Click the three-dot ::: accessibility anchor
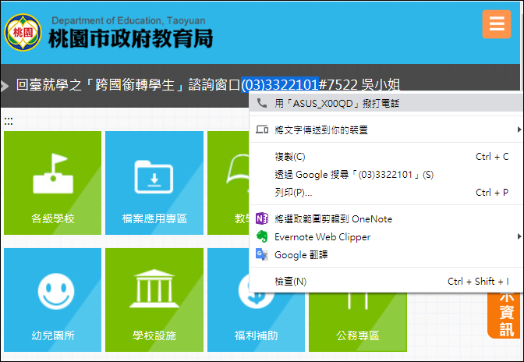Viewport: 524px width, 362px height. pyautogui.click(x=9, y=121)
